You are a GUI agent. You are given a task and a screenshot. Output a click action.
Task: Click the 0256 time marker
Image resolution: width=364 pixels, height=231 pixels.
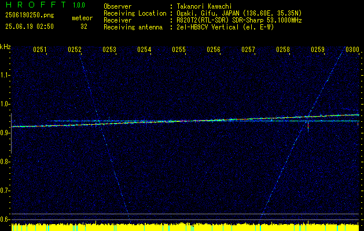coord(214,49)
